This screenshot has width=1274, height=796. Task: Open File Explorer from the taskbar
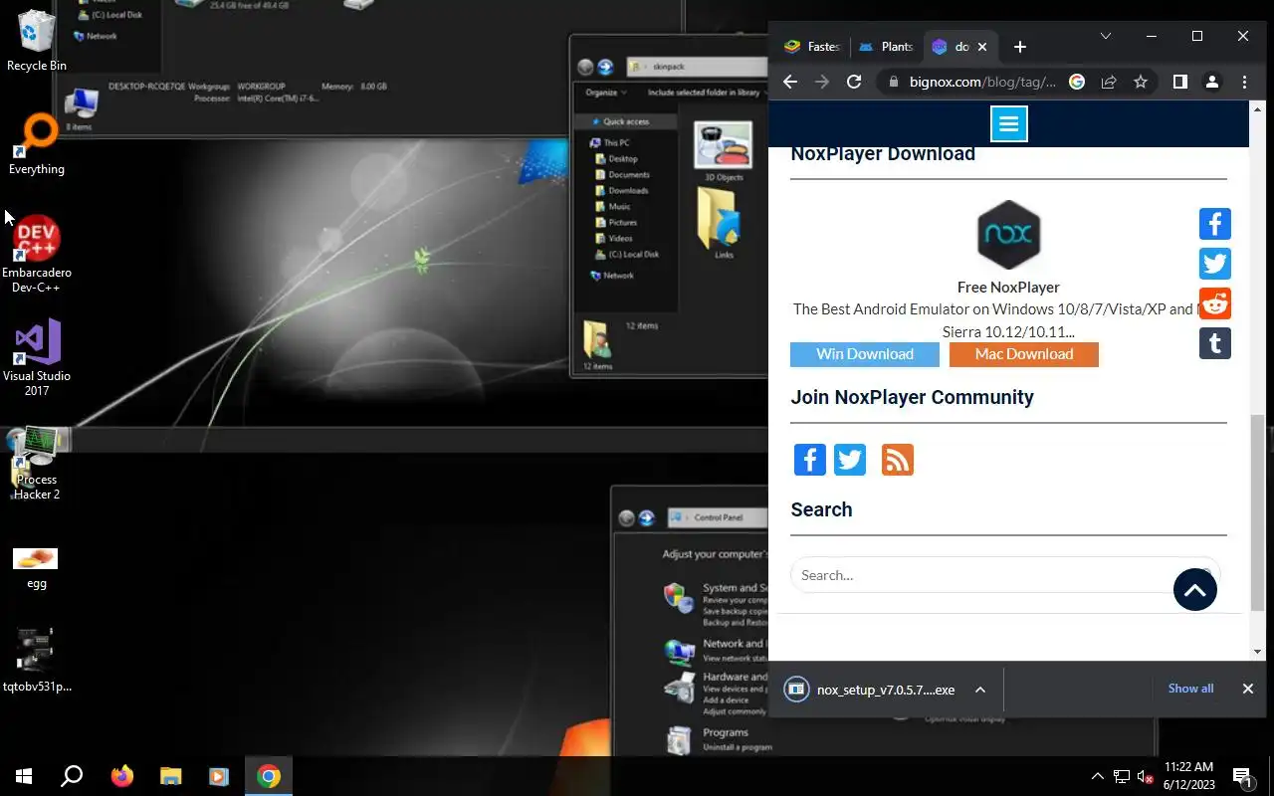click(x=170, y=776)
